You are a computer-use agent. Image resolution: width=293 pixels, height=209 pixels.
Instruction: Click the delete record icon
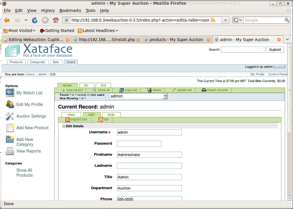coord(149,90)
